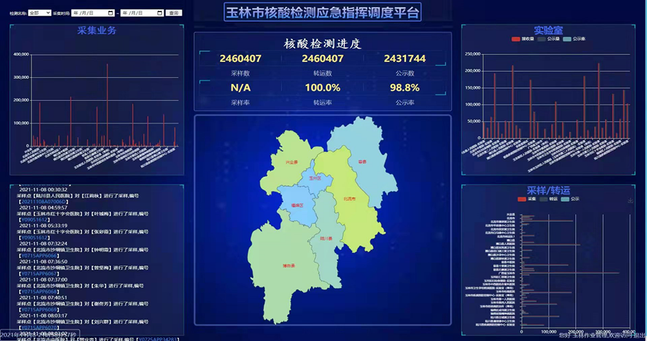Open the start date calendar picker icon
This screenshot has height=341, width=647.
pyautogui.click(x=111, y=13)
